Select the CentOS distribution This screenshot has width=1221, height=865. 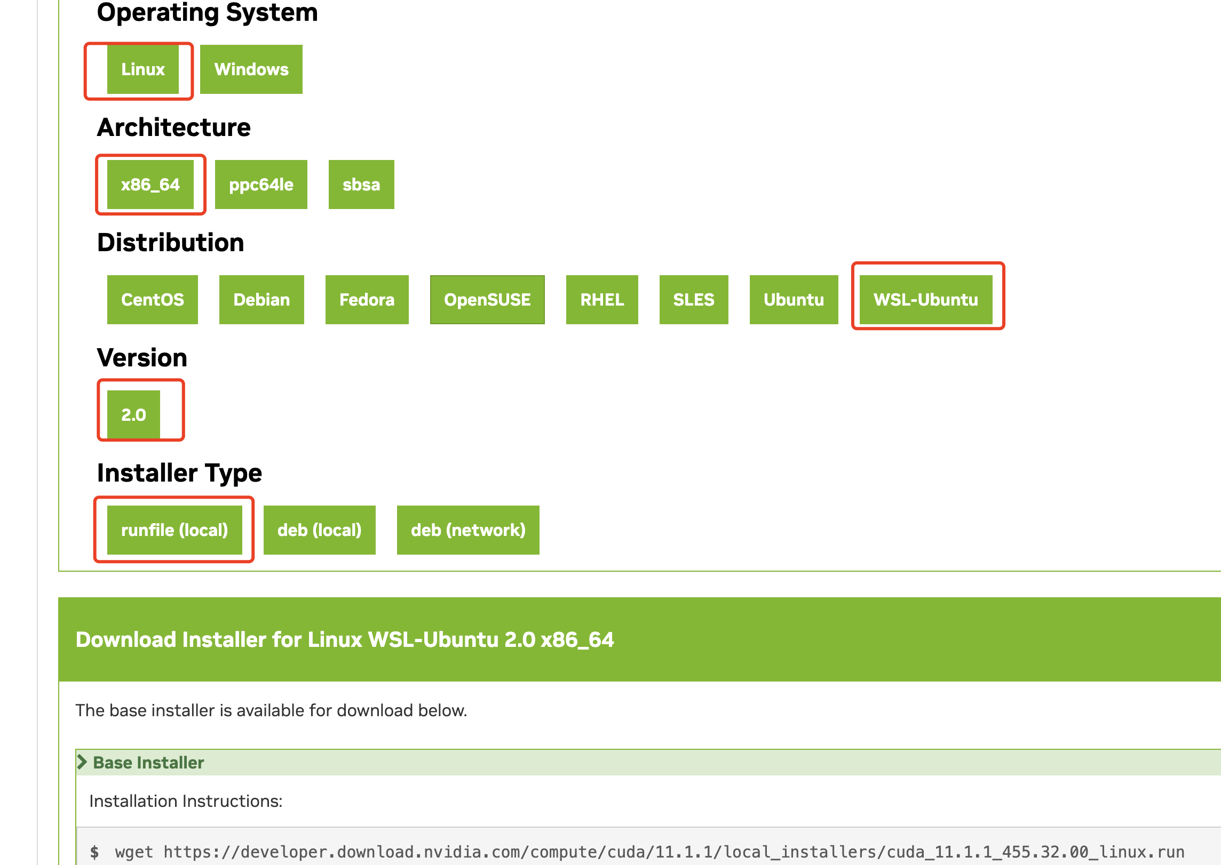coord(153,300)
